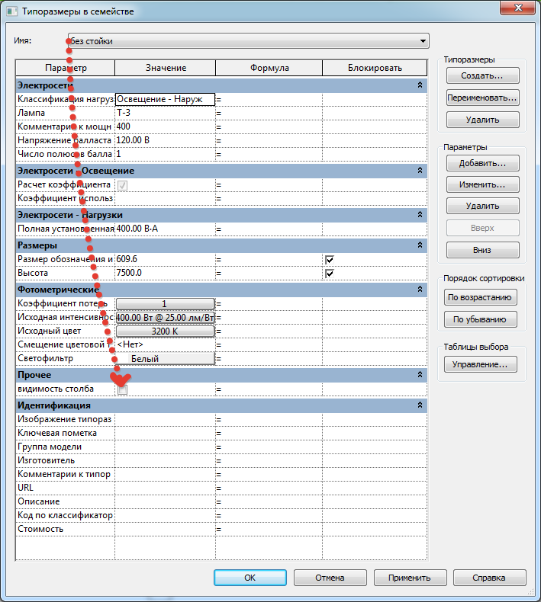This screenshot has width=541, height=602.
Task: Click the Применить button
Action: tap(410, 578)
